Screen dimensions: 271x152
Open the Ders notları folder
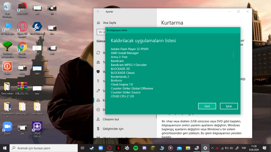coord(7,88)
